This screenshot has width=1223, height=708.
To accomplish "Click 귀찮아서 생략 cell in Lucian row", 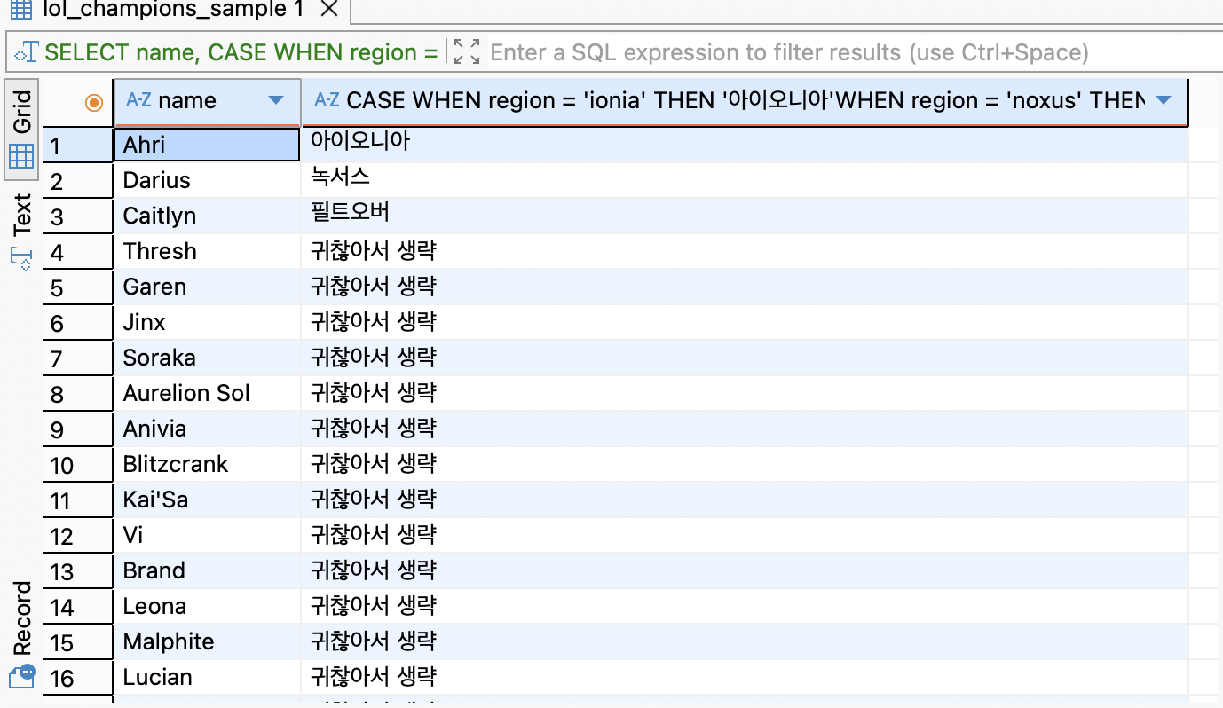I will pos(745,677).
